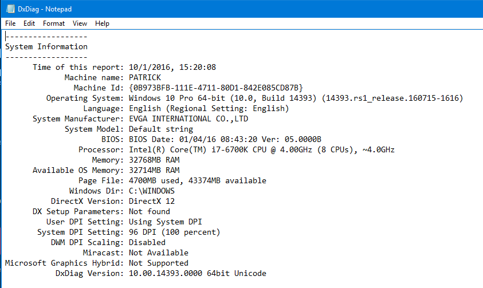The width and height of the screenshot is (483, 288).
Task: Click page file '4700MB used' text
Action: (x=154, y=180)
